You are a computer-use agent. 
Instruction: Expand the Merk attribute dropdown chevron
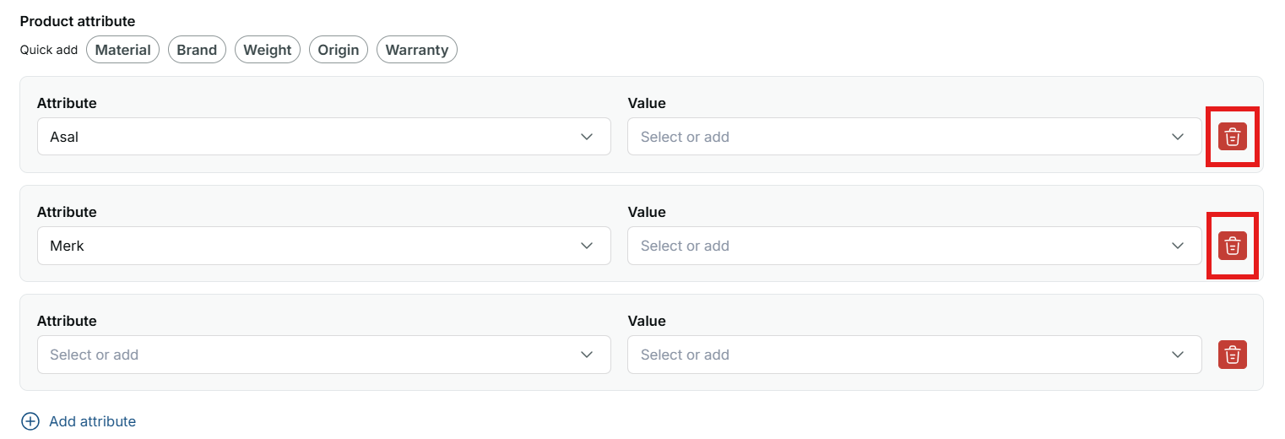(x=587, y=246)
